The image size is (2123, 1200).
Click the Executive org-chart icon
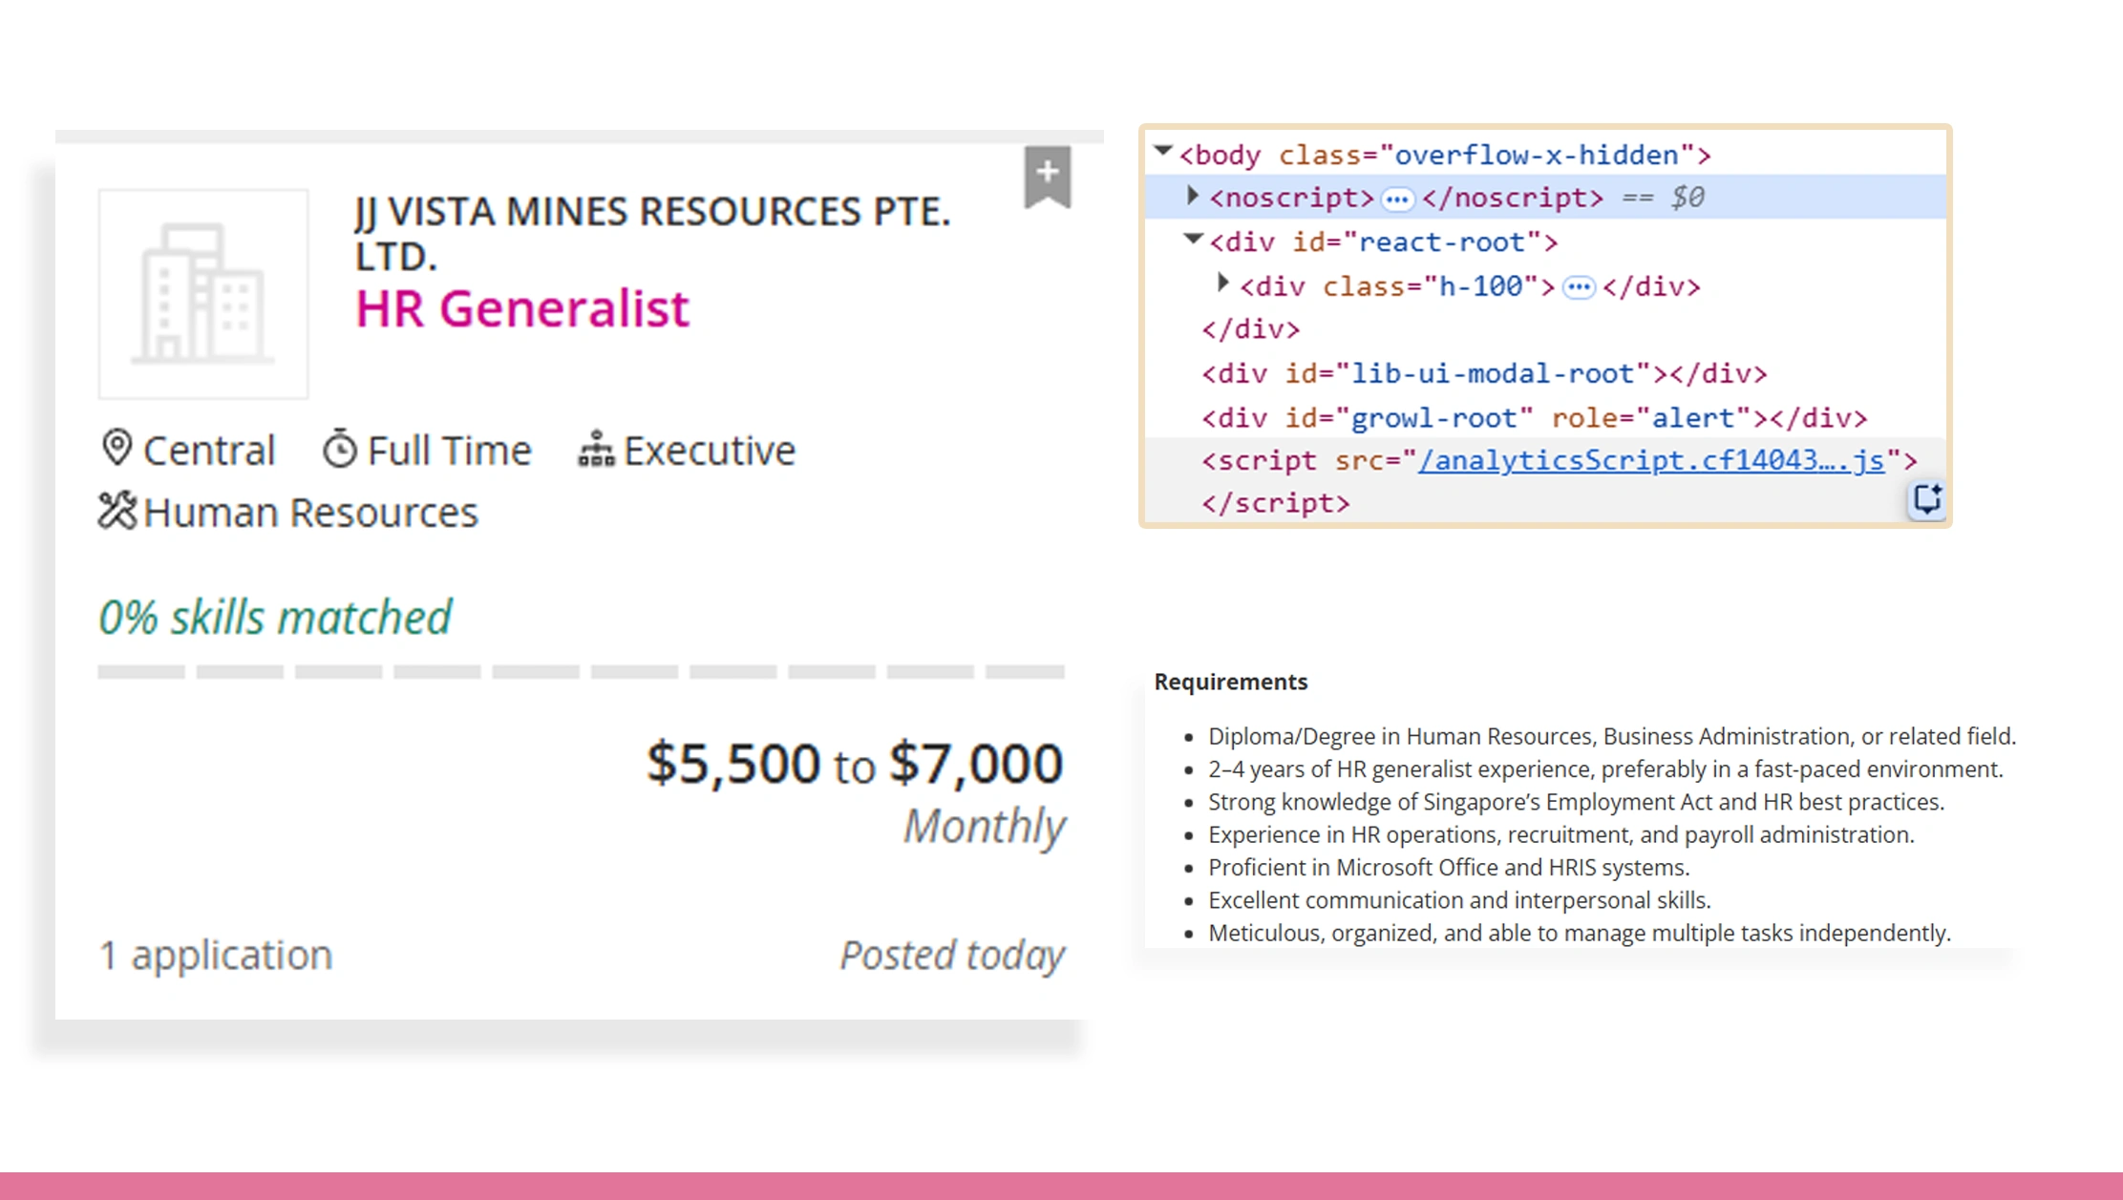point(594,449)
